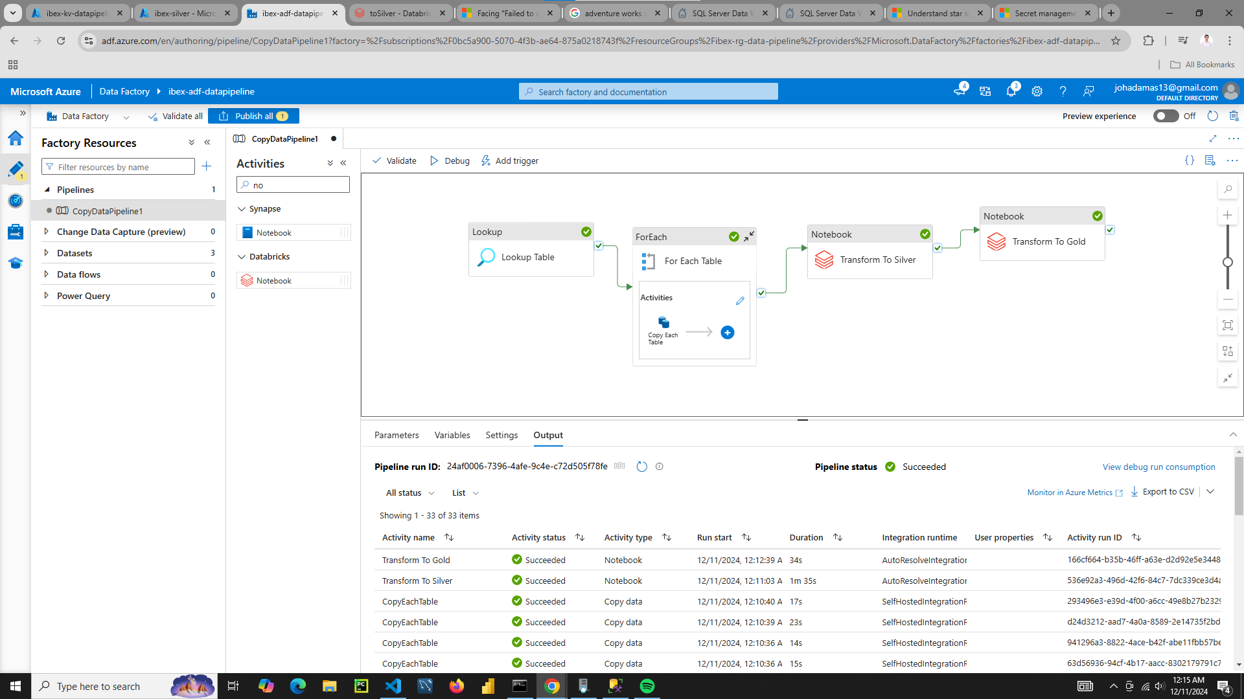The height and width of the screenshot is (699, 1244).
Task: Click the canvas zoom slider handle
Action: tap(1228, 262)
